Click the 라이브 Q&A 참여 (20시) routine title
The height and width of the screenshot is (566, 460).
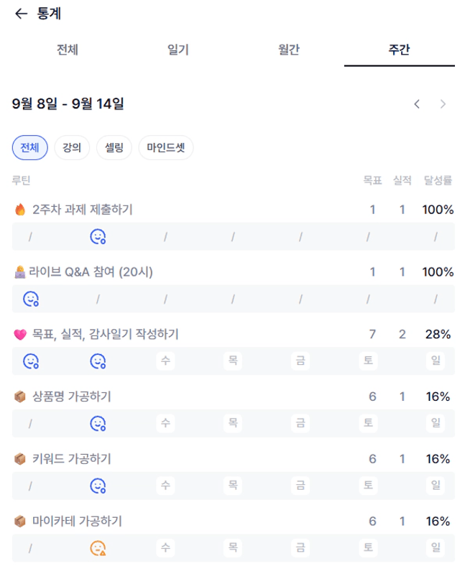(91, 272)
